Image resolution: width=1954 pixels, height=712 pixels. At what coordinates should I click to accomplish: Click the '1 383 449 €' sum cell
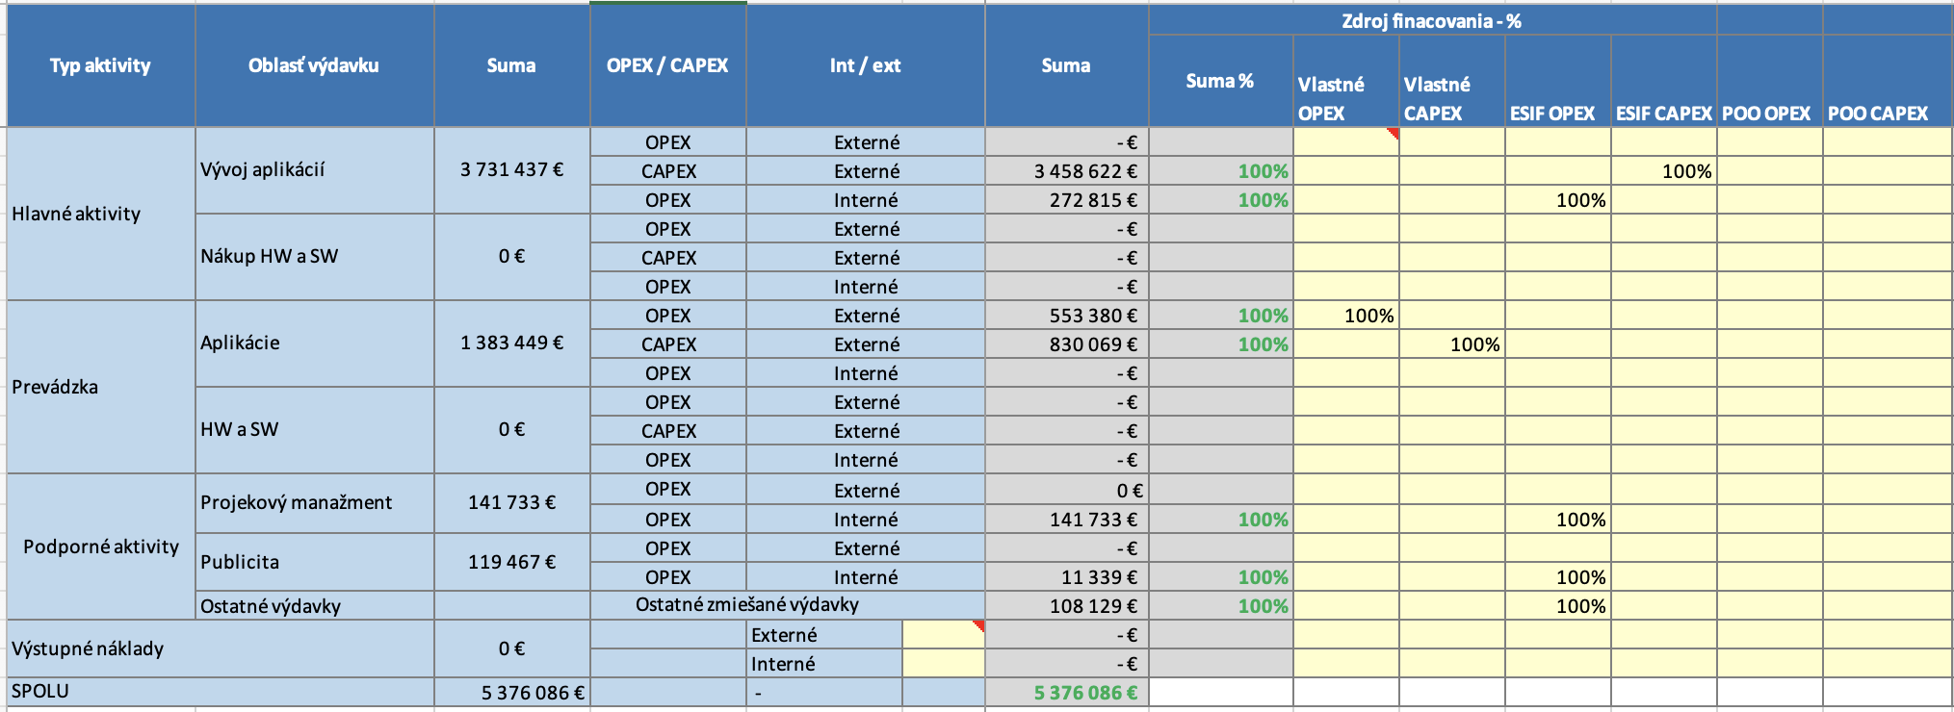coord(511,343)
